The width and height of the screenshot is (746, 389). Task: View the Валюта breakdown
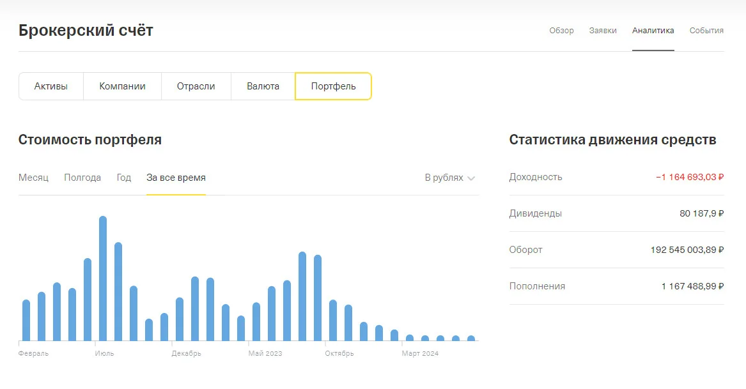263,86
